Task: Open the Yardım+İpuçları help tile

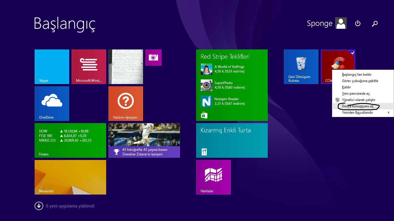Action: pyautogui.click(x=126, y=104)
